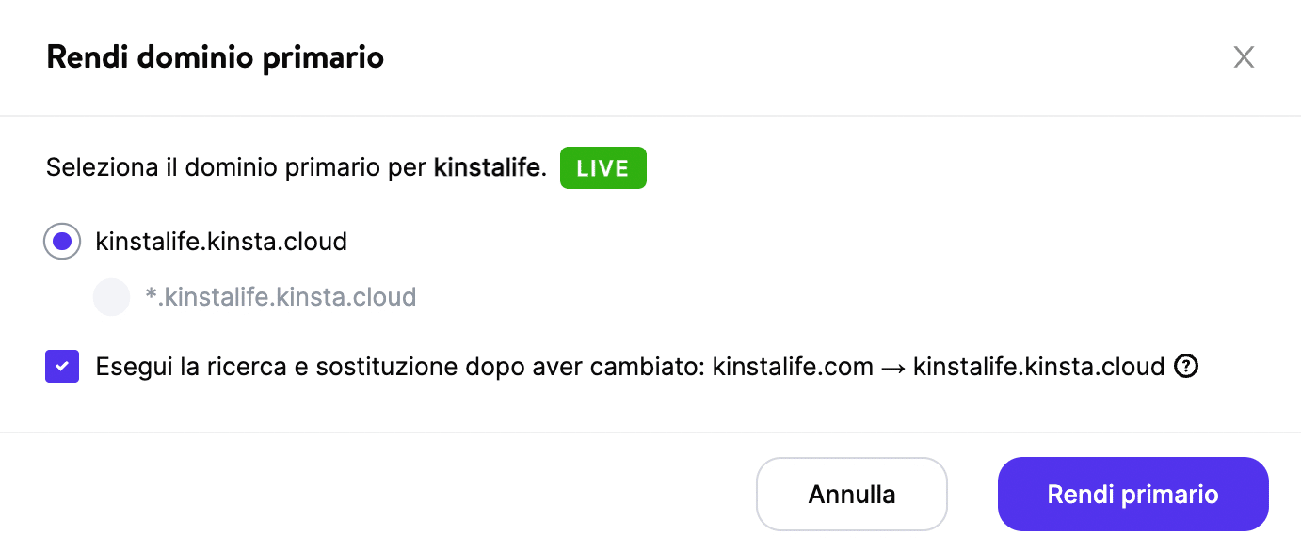Click the 'Seleziona il dominio primario' instruction text
Image resolution: width=1301 pixels, height=551 pixels.
pos(235,167)
